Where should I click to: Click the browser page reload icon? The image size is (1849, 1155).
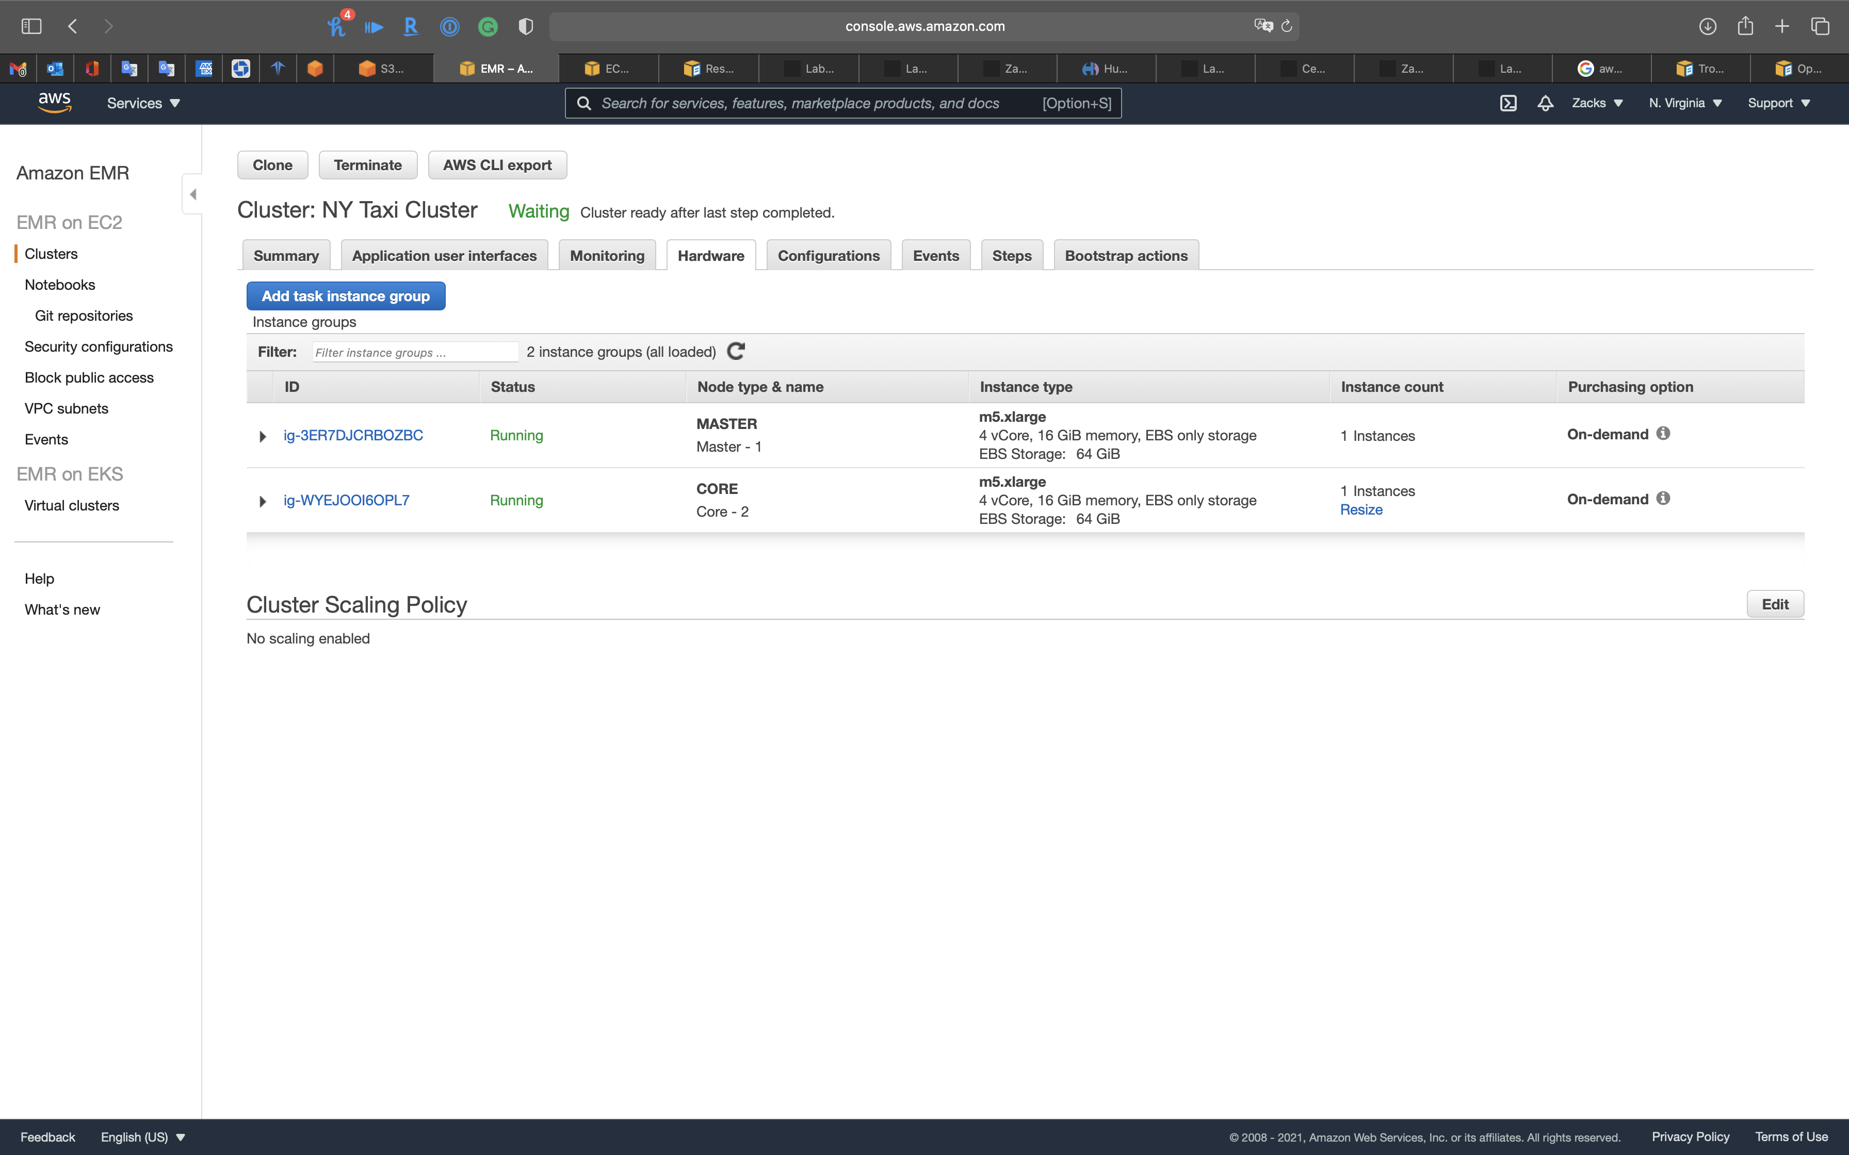[1287, 27]
